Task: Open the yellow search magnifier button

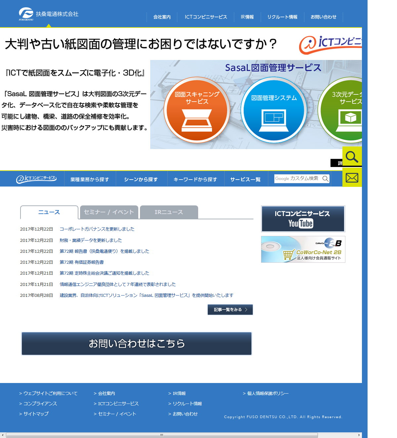Action: (x=352, y=156)
